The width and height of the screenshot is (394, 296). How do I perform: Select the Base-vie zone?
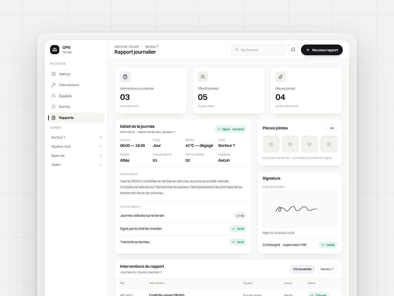point(76,156)
